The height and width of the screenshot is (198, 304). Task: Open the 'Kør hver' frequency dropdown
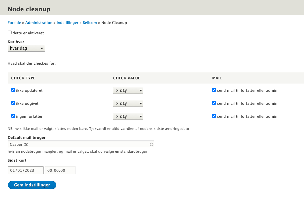(26, 48)
